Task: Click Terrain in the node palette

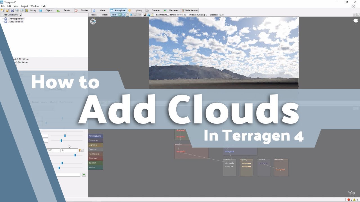Action: [96, 163]
